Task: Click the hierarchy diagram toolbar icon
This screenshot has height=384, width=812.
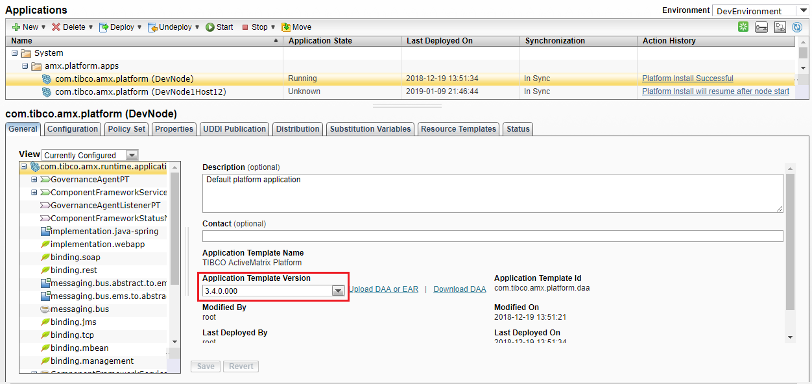Action: (x=780, y=27)
